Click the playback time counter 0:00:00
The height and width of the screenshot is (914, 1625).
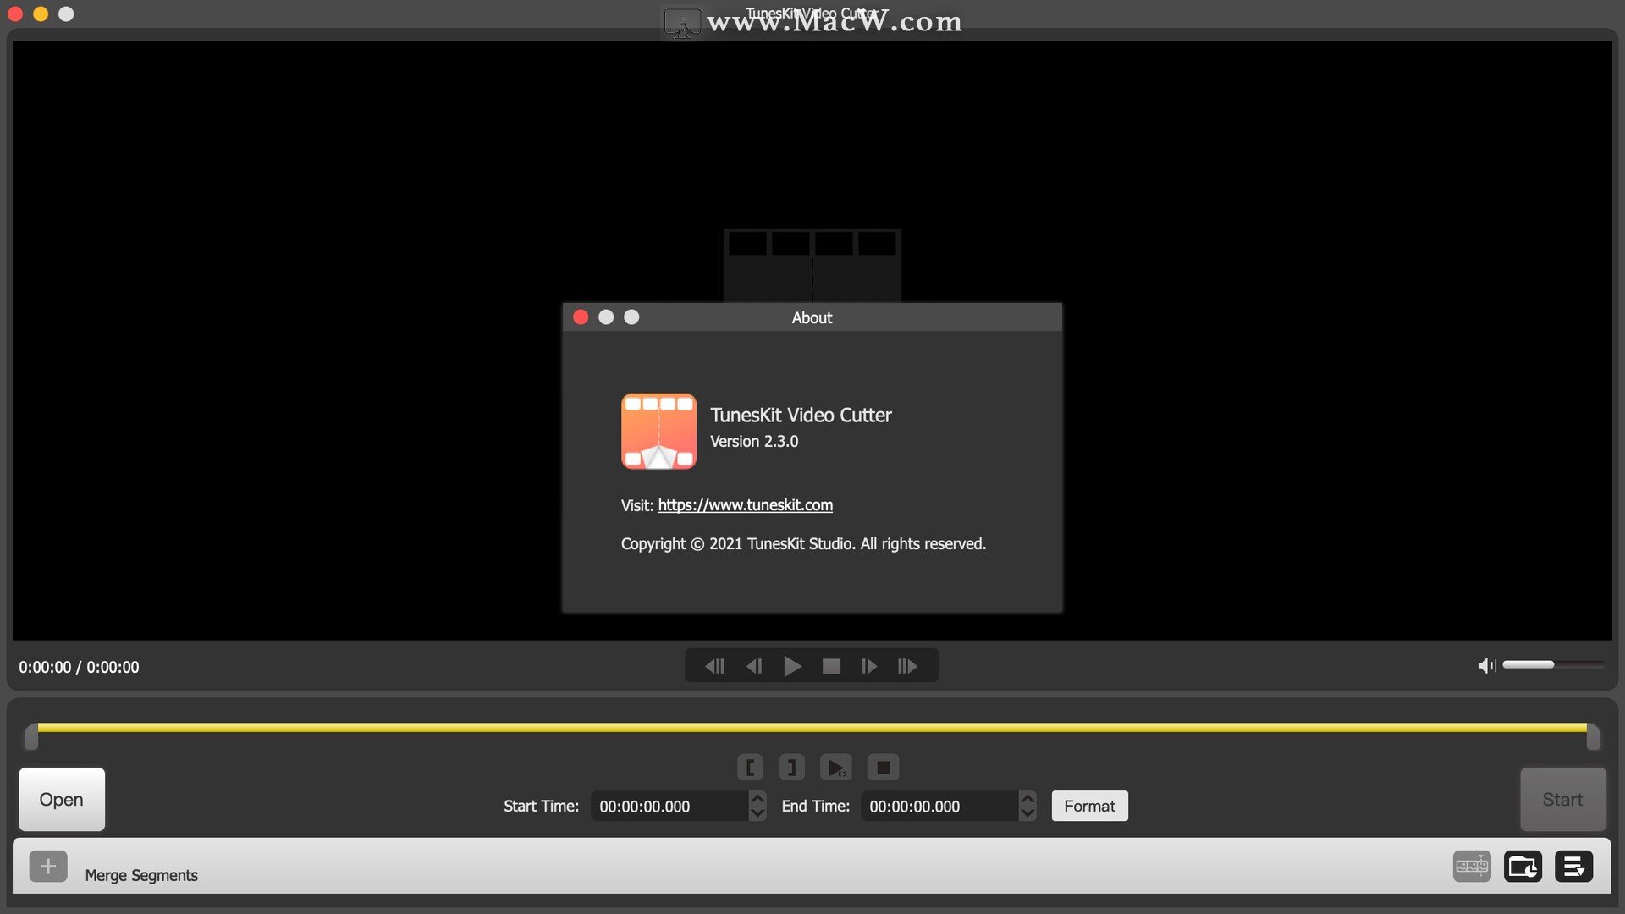[x=79, y=667]
